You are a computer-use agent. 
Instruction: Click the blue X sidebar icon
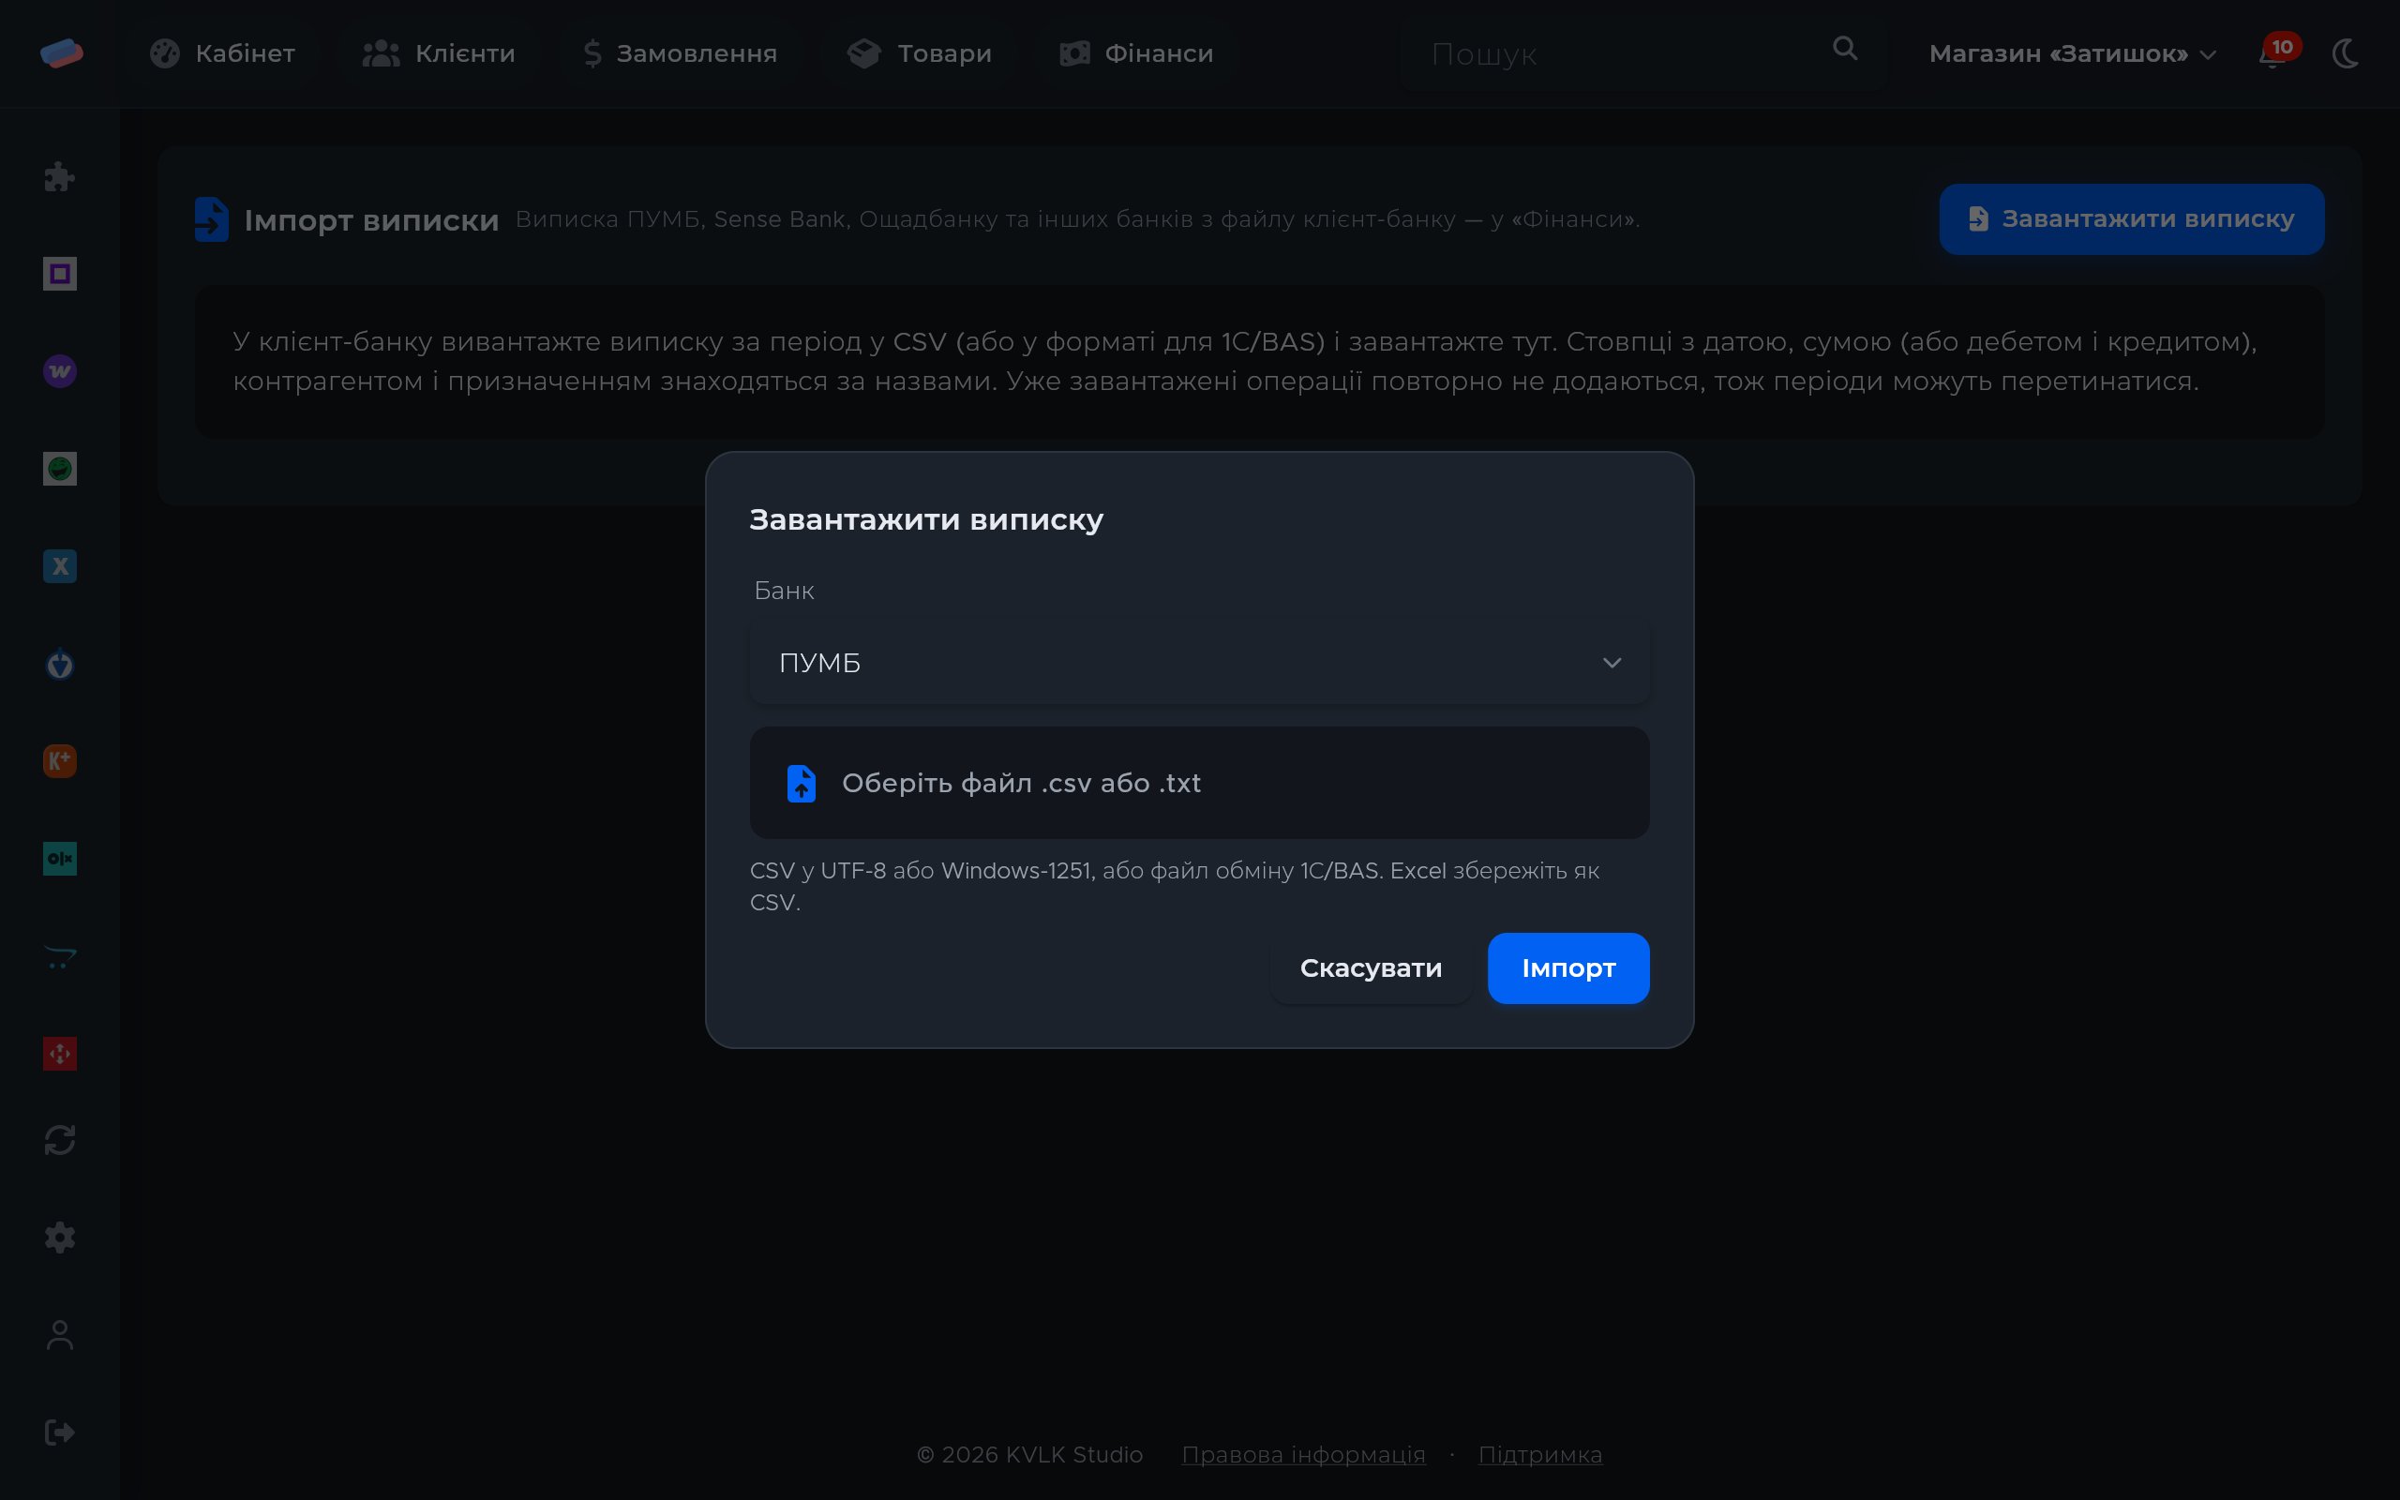tap(59, 566)
